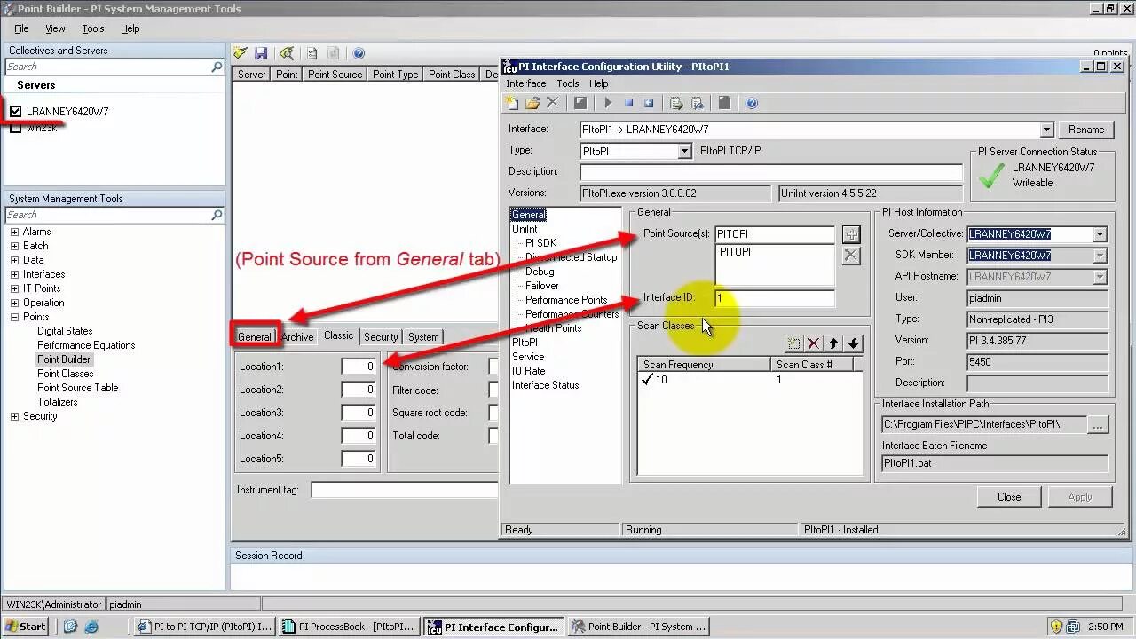Open Tools menu in ICU window
The height and width of the screenshot is (639, 1136).
click(x=568, y=83)
